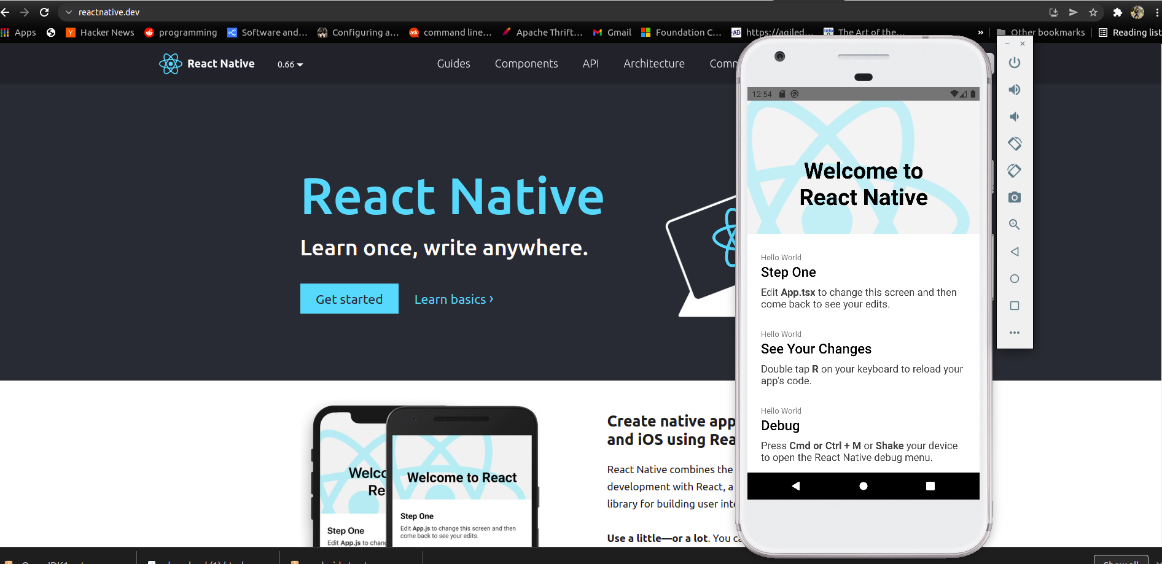Open the Components nav item
This screenshot has height=564, width=1162.
tap(526, 64)
